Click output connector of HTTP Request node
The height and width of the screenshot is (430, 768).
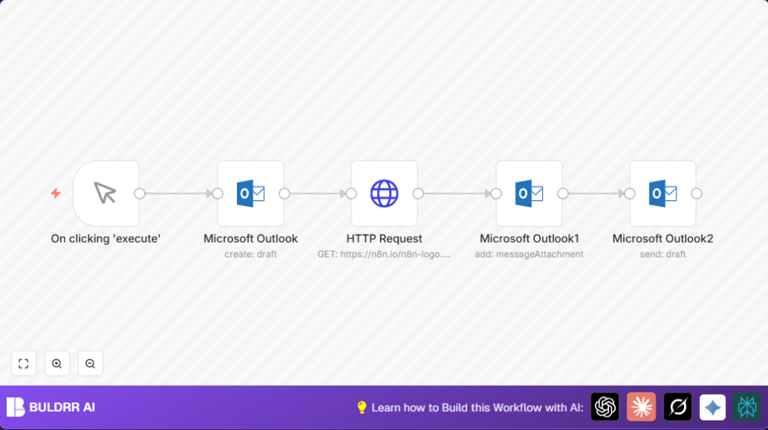(418, 194)
